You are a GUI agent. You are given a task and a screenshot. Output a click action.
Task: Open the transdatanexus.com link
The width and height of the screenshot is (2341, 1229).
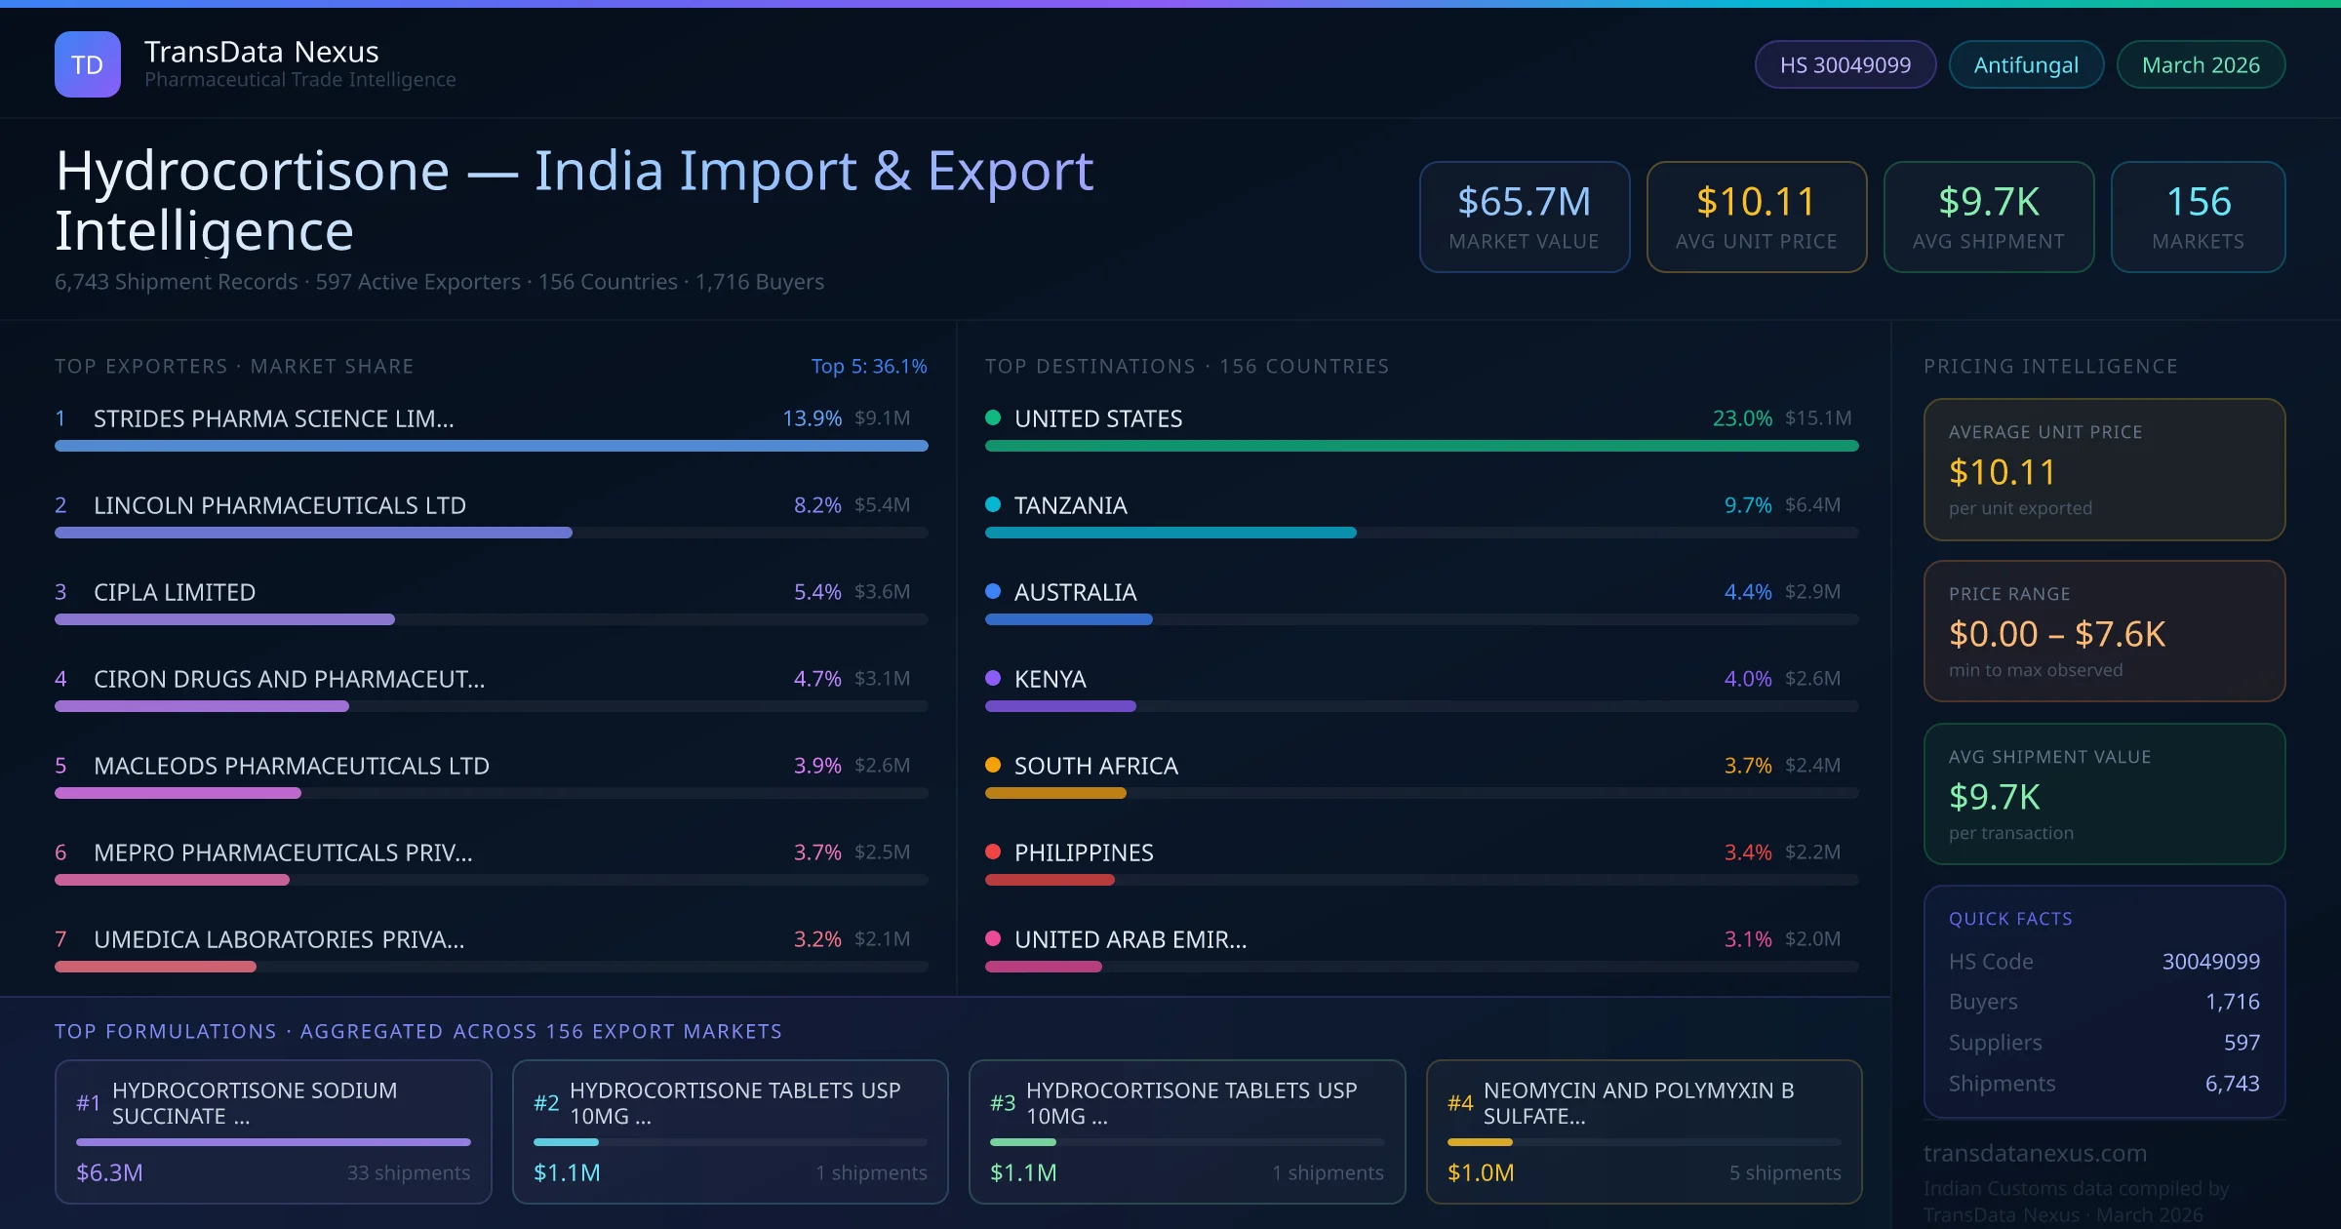tap(2035, 1154)
